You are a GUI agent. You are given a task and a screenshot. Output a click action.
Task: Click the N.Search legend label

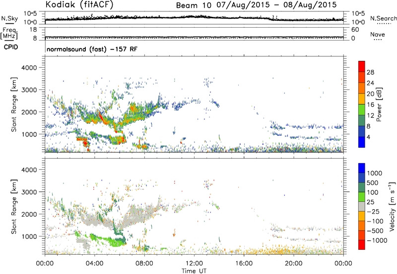click(383, 18)
